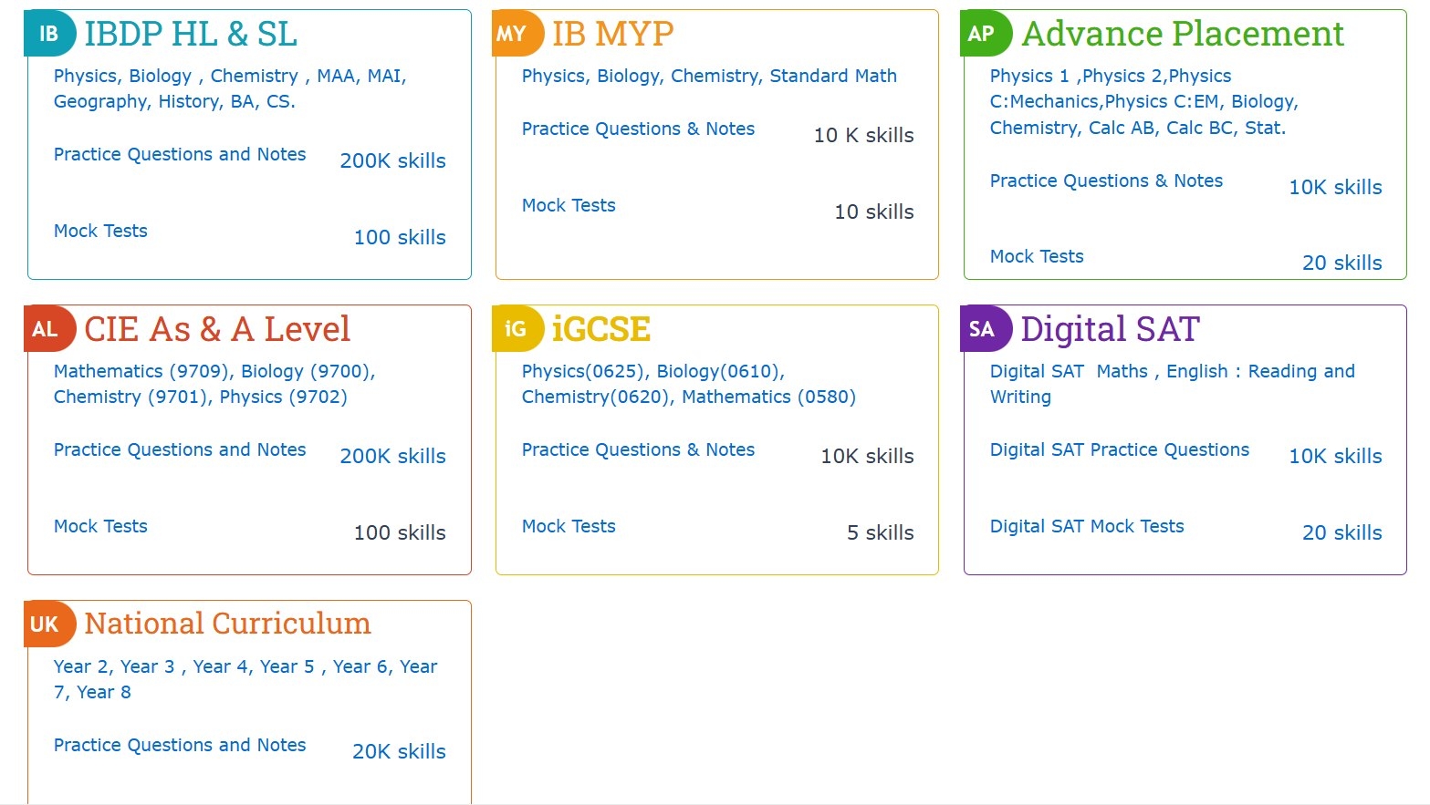The image size is (1430, 805).
Task: Click "20 skills" in the Digital SAT card
Action: point(1341,532)
